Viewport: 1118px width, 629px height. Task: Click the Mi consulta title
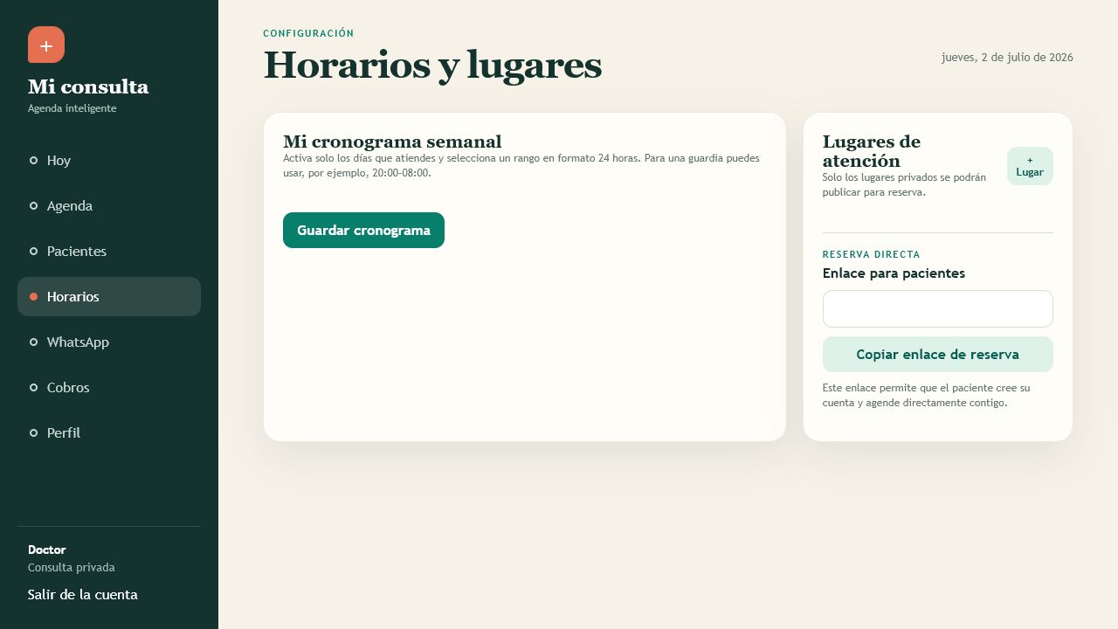[88, 86]
